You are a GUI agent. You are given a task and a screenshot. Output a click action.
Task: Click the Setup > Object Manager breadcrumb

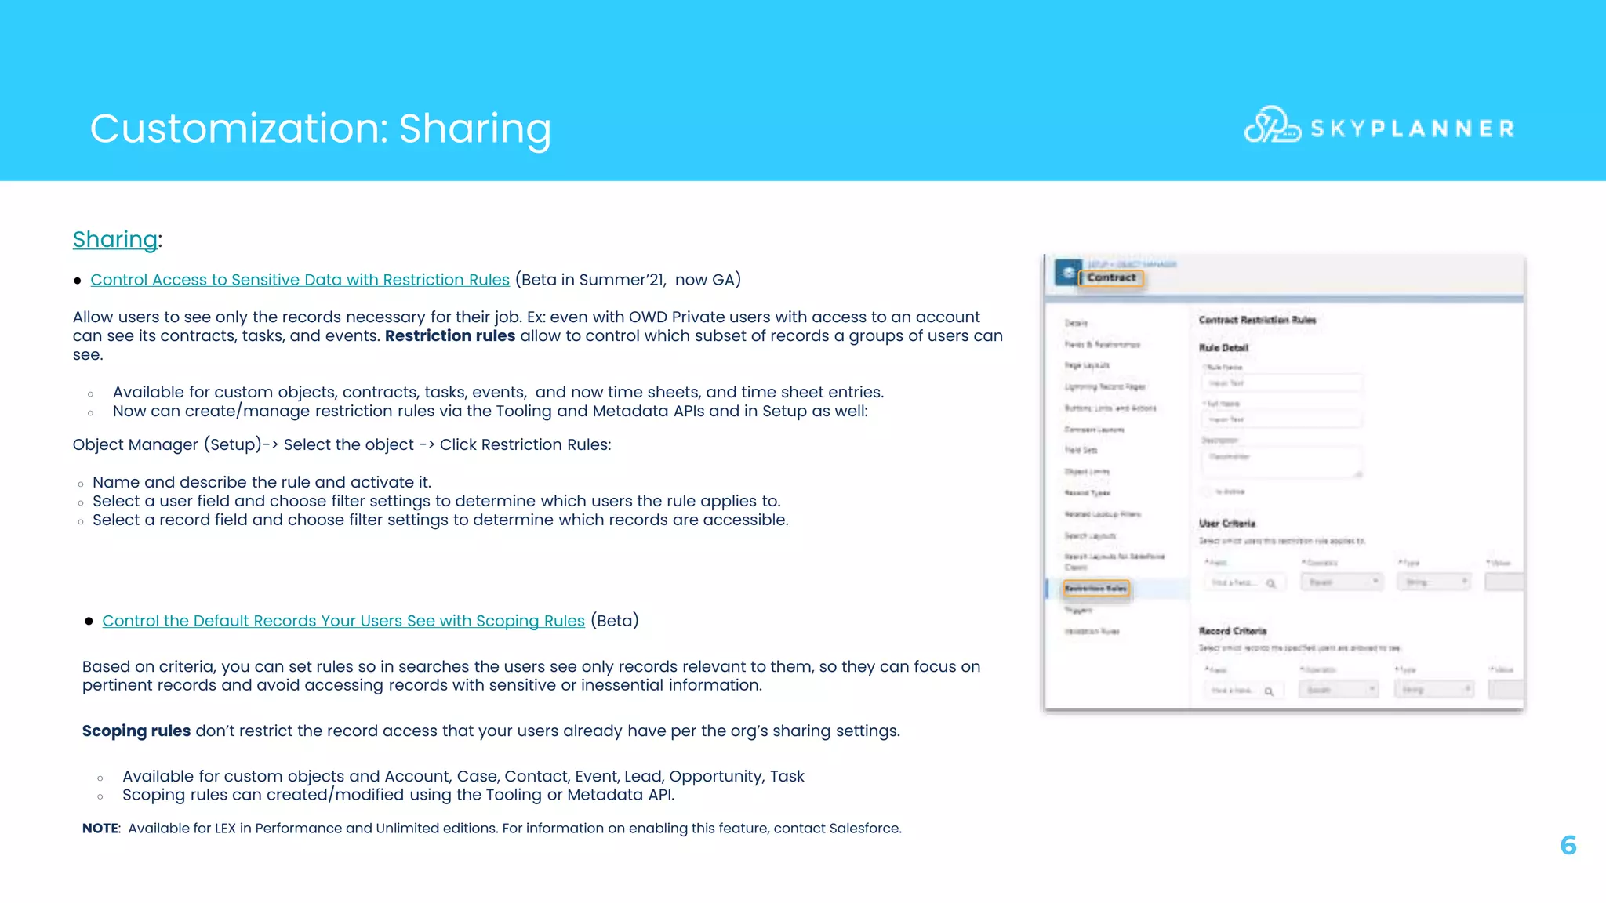point(1131,265)
